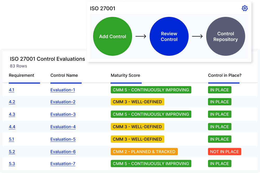Open requirement 4.1 link
Image resolution: width=260 pixels, height=173 pixels.
click(x=11, y=90)
